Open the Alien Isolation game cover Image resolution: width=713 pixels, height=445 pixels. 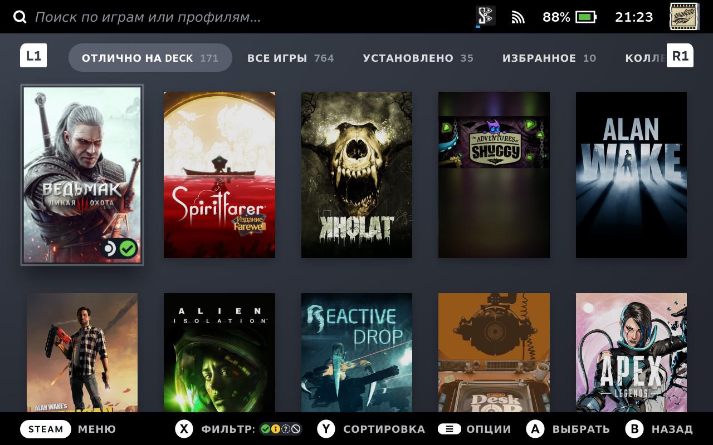tap(219, 353)
